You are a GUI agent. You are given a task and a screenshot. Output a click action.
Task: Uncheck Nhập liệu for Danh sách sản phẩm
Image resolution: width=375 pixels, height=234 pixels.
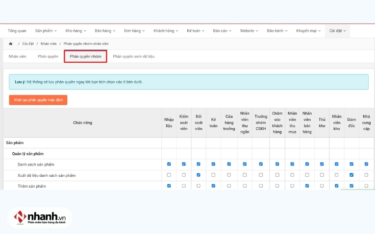(169, 164)
